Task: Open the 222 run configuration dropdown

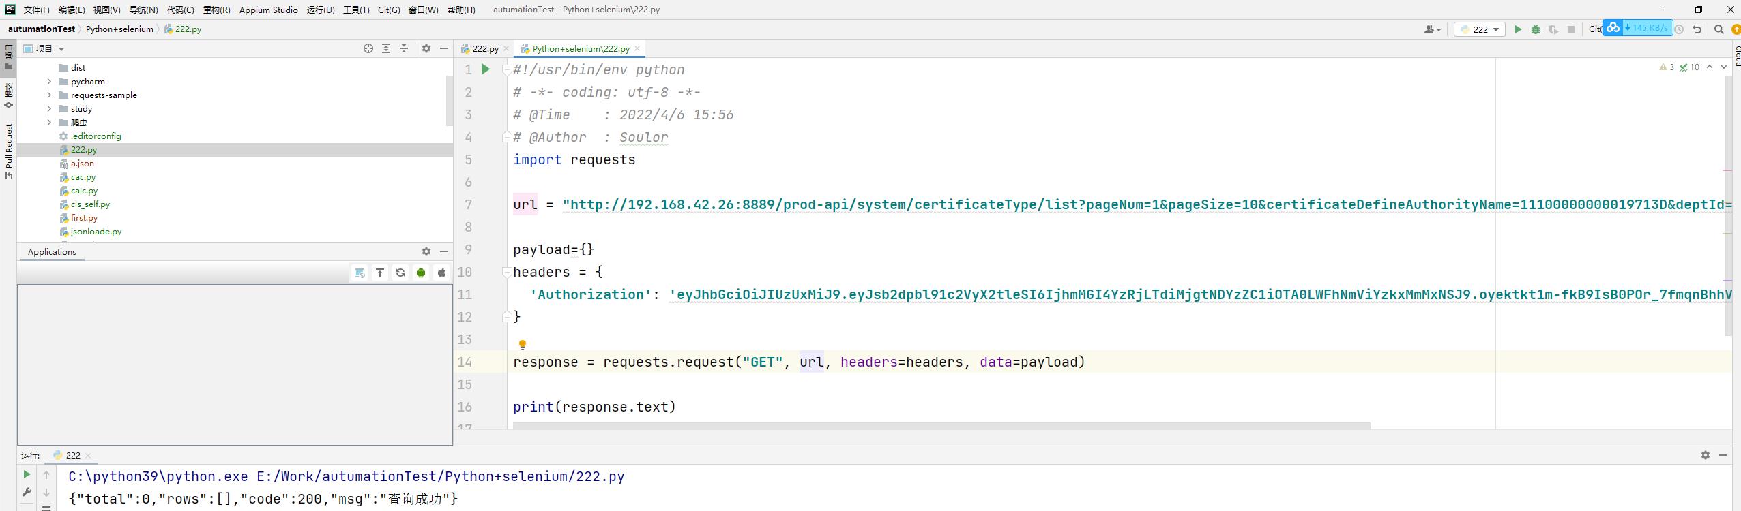Action: pyautogui.click(x=1480, y=29)
